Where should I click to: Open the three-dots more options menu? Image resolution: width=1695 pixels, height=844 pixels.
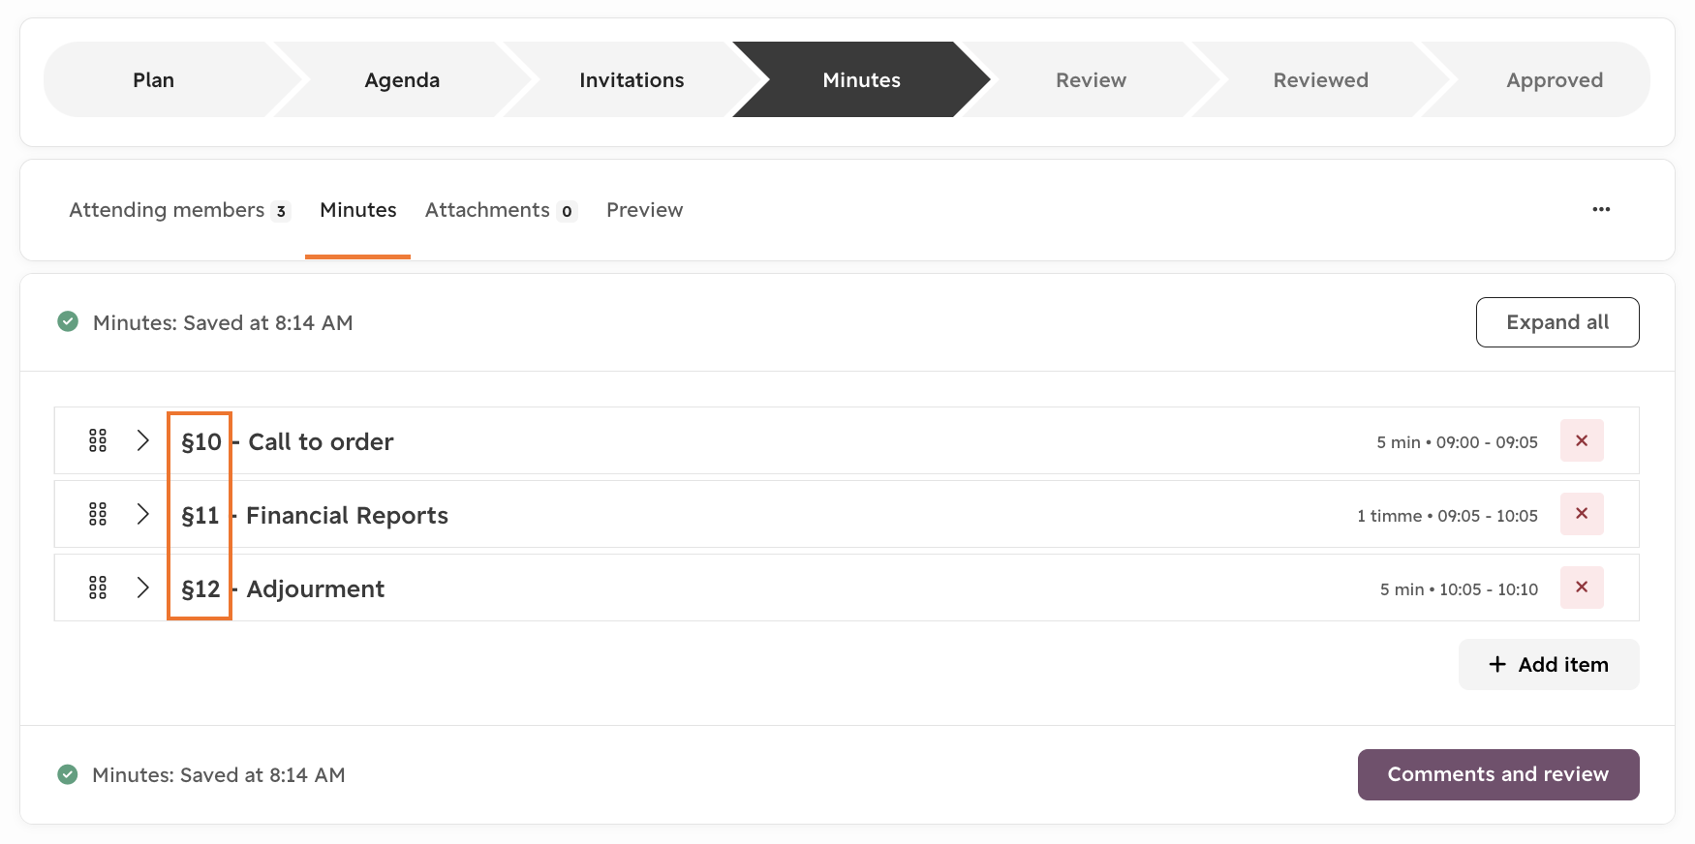(1601, 209)
